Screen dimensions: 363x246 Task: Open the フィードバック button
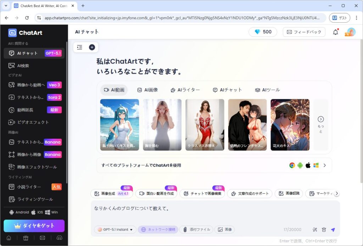(304, 32)
